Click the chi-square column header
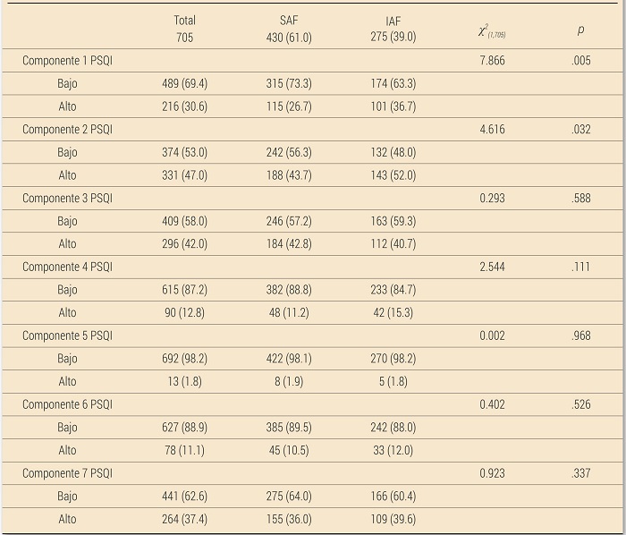 click(493, 31)
